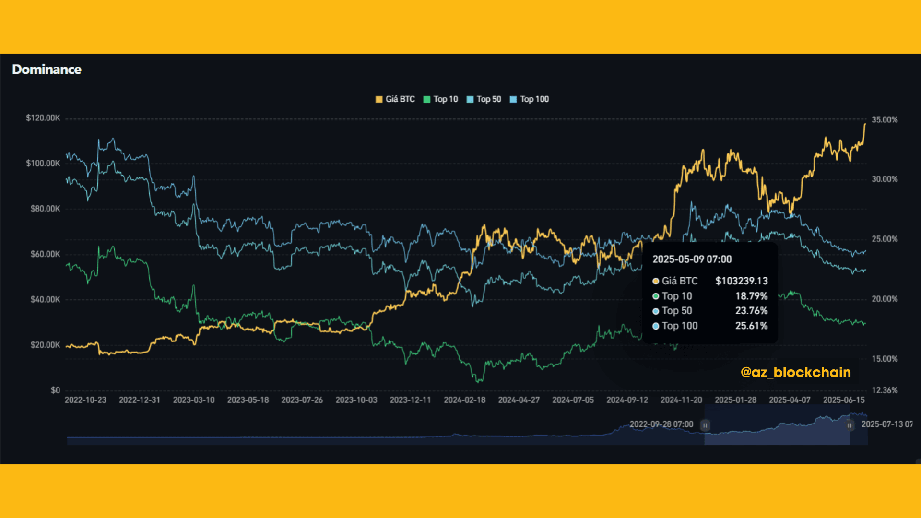The image size is (921, 518).
Task: Click the Top 10 green dot in the tooltip
Action: 656,296
